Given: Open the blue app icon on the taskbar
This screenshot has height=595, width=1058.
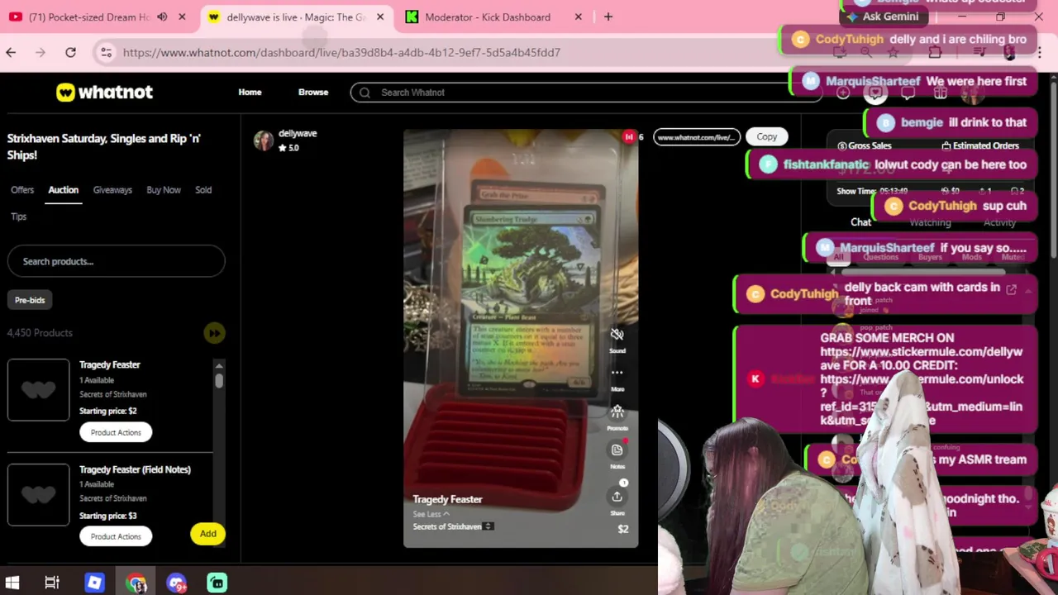Looking at the screenshot, I should tap(94, 583).
